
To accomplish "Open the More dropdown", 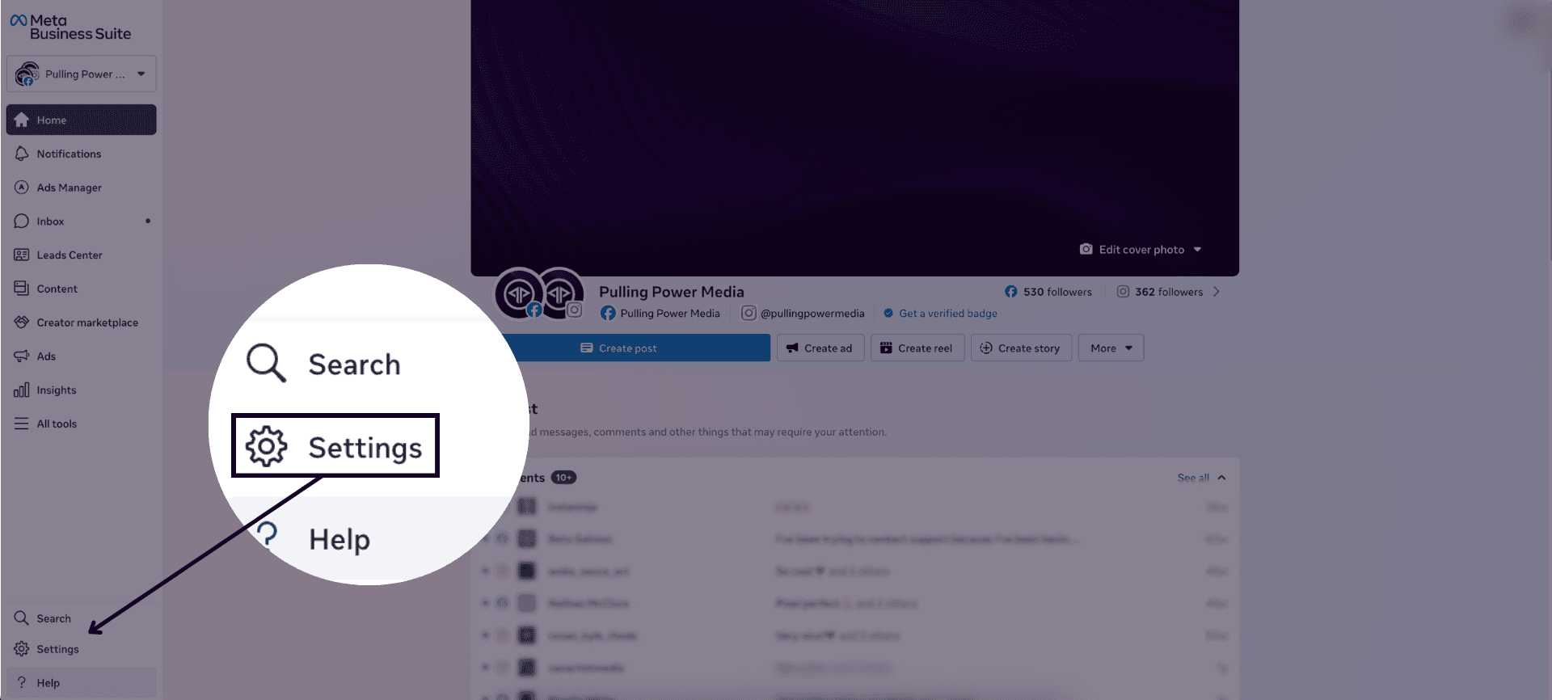I will pyautogui.click(x=1111, y=348).
